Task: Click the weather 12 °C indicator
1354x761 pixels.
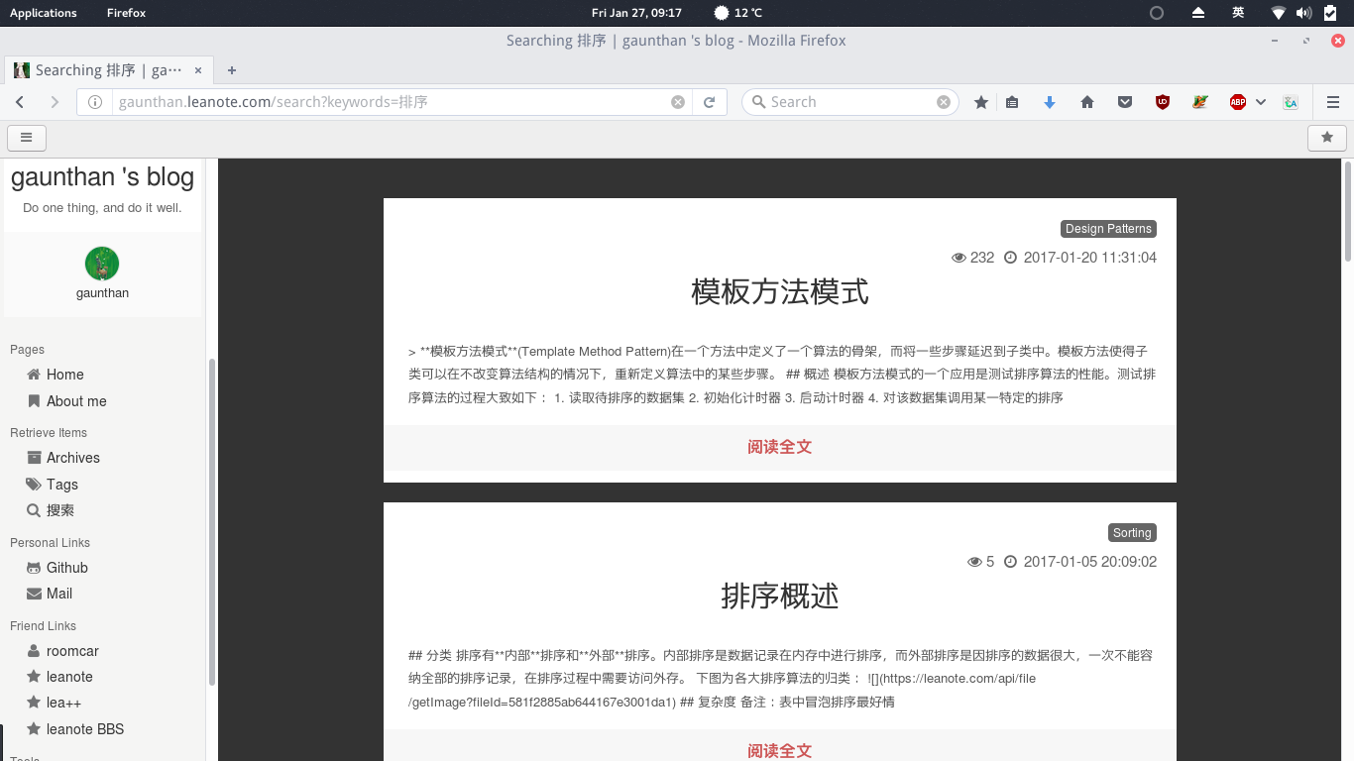Action: [x=737, y=13]
